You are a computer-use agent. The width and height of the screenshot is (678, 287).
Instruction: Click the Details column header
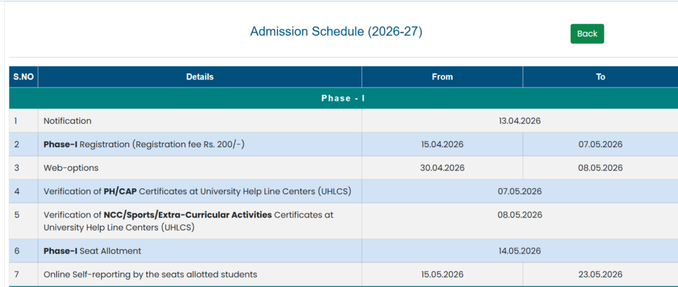199,77
